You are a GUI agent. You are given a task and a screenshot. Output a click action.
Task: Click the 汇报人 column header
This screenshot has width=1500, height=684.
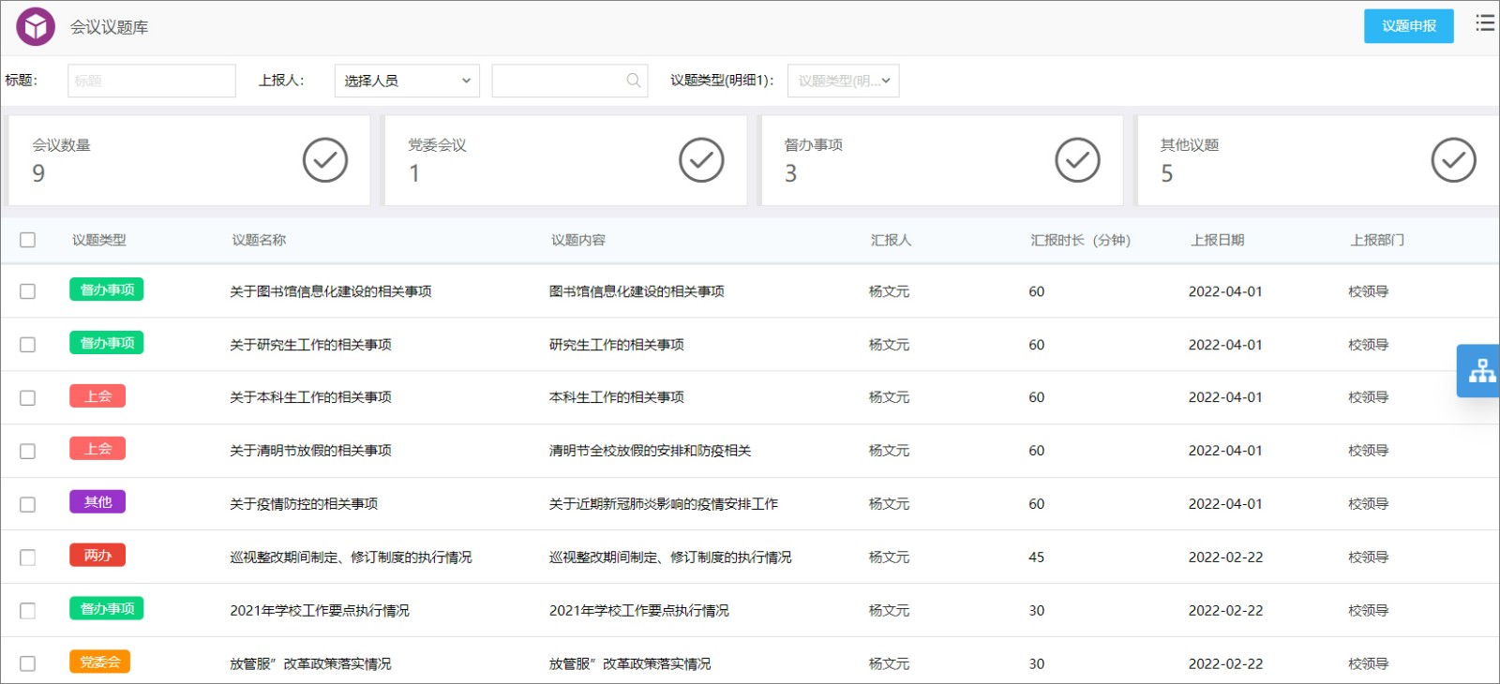tap(891, 240)
